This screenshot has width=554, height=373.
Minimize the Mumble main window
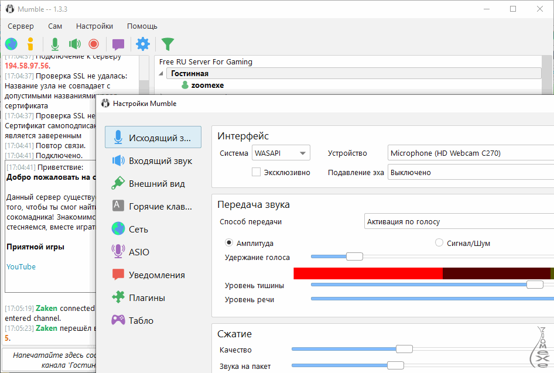point(487,9)
